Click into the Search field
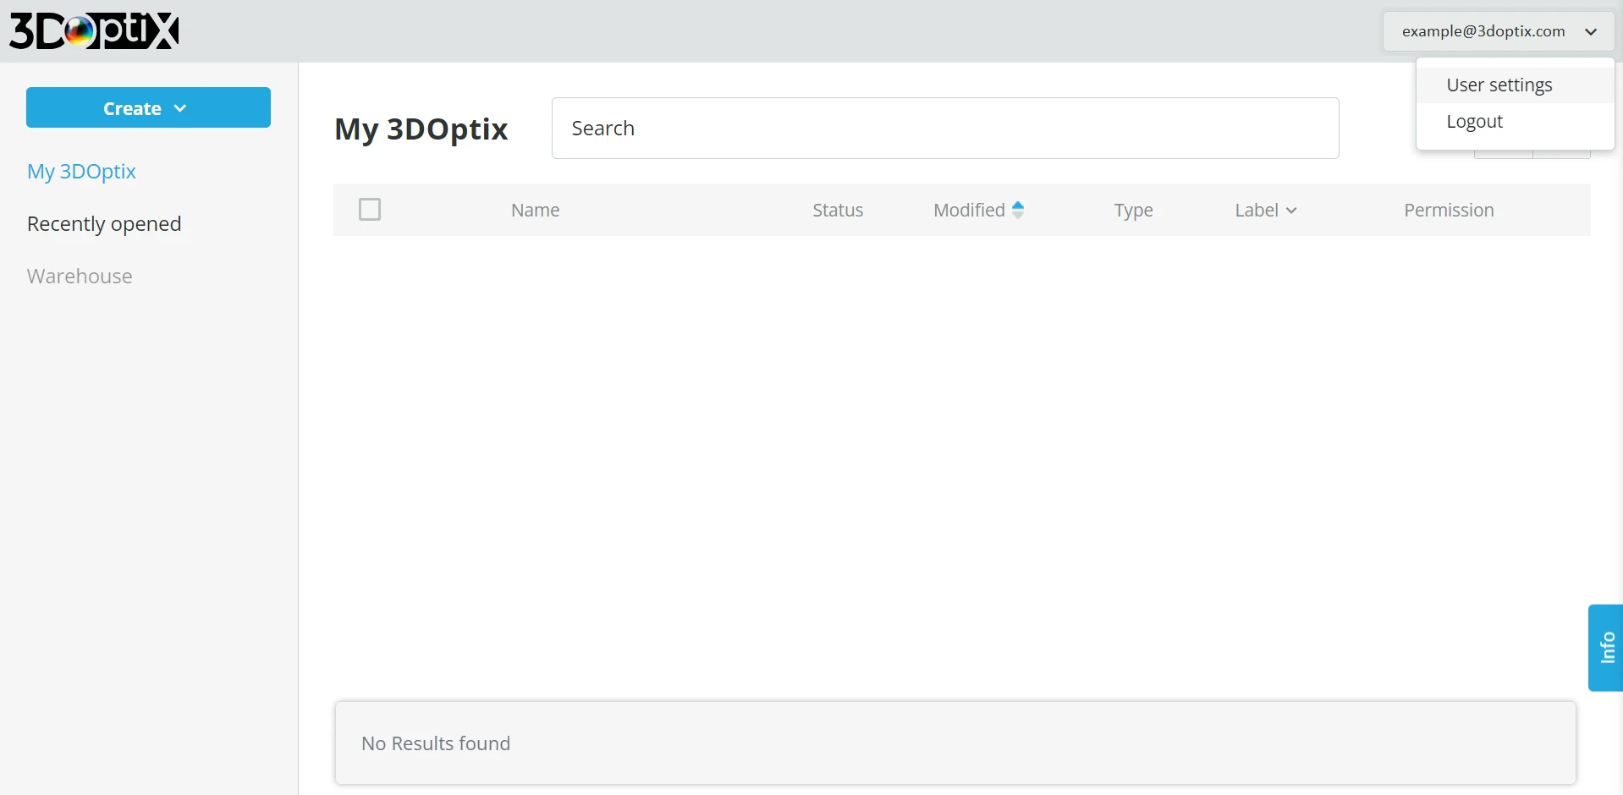1623x795 pixels. (944, 129)
